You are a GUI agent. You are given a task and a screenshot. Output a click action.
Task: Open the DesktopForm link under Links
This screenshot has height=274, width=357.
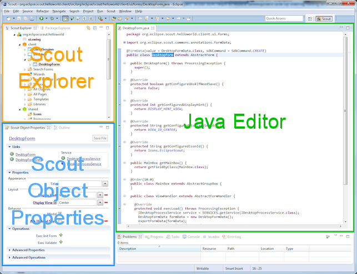26,154
